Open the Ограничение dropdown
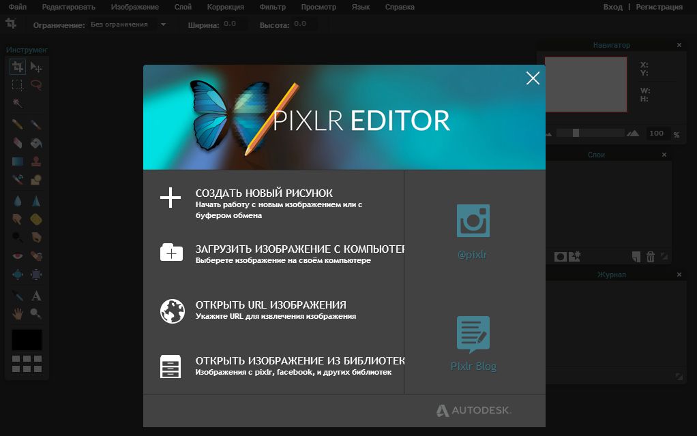The height and width of the screenshot is (436, 697). pyautogui.click(x=128, y=25)
